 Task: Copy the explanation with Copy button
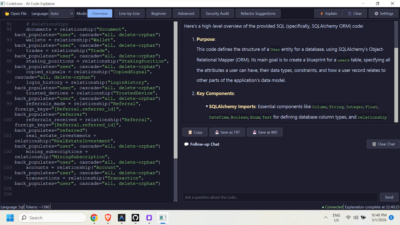[195, 132]
